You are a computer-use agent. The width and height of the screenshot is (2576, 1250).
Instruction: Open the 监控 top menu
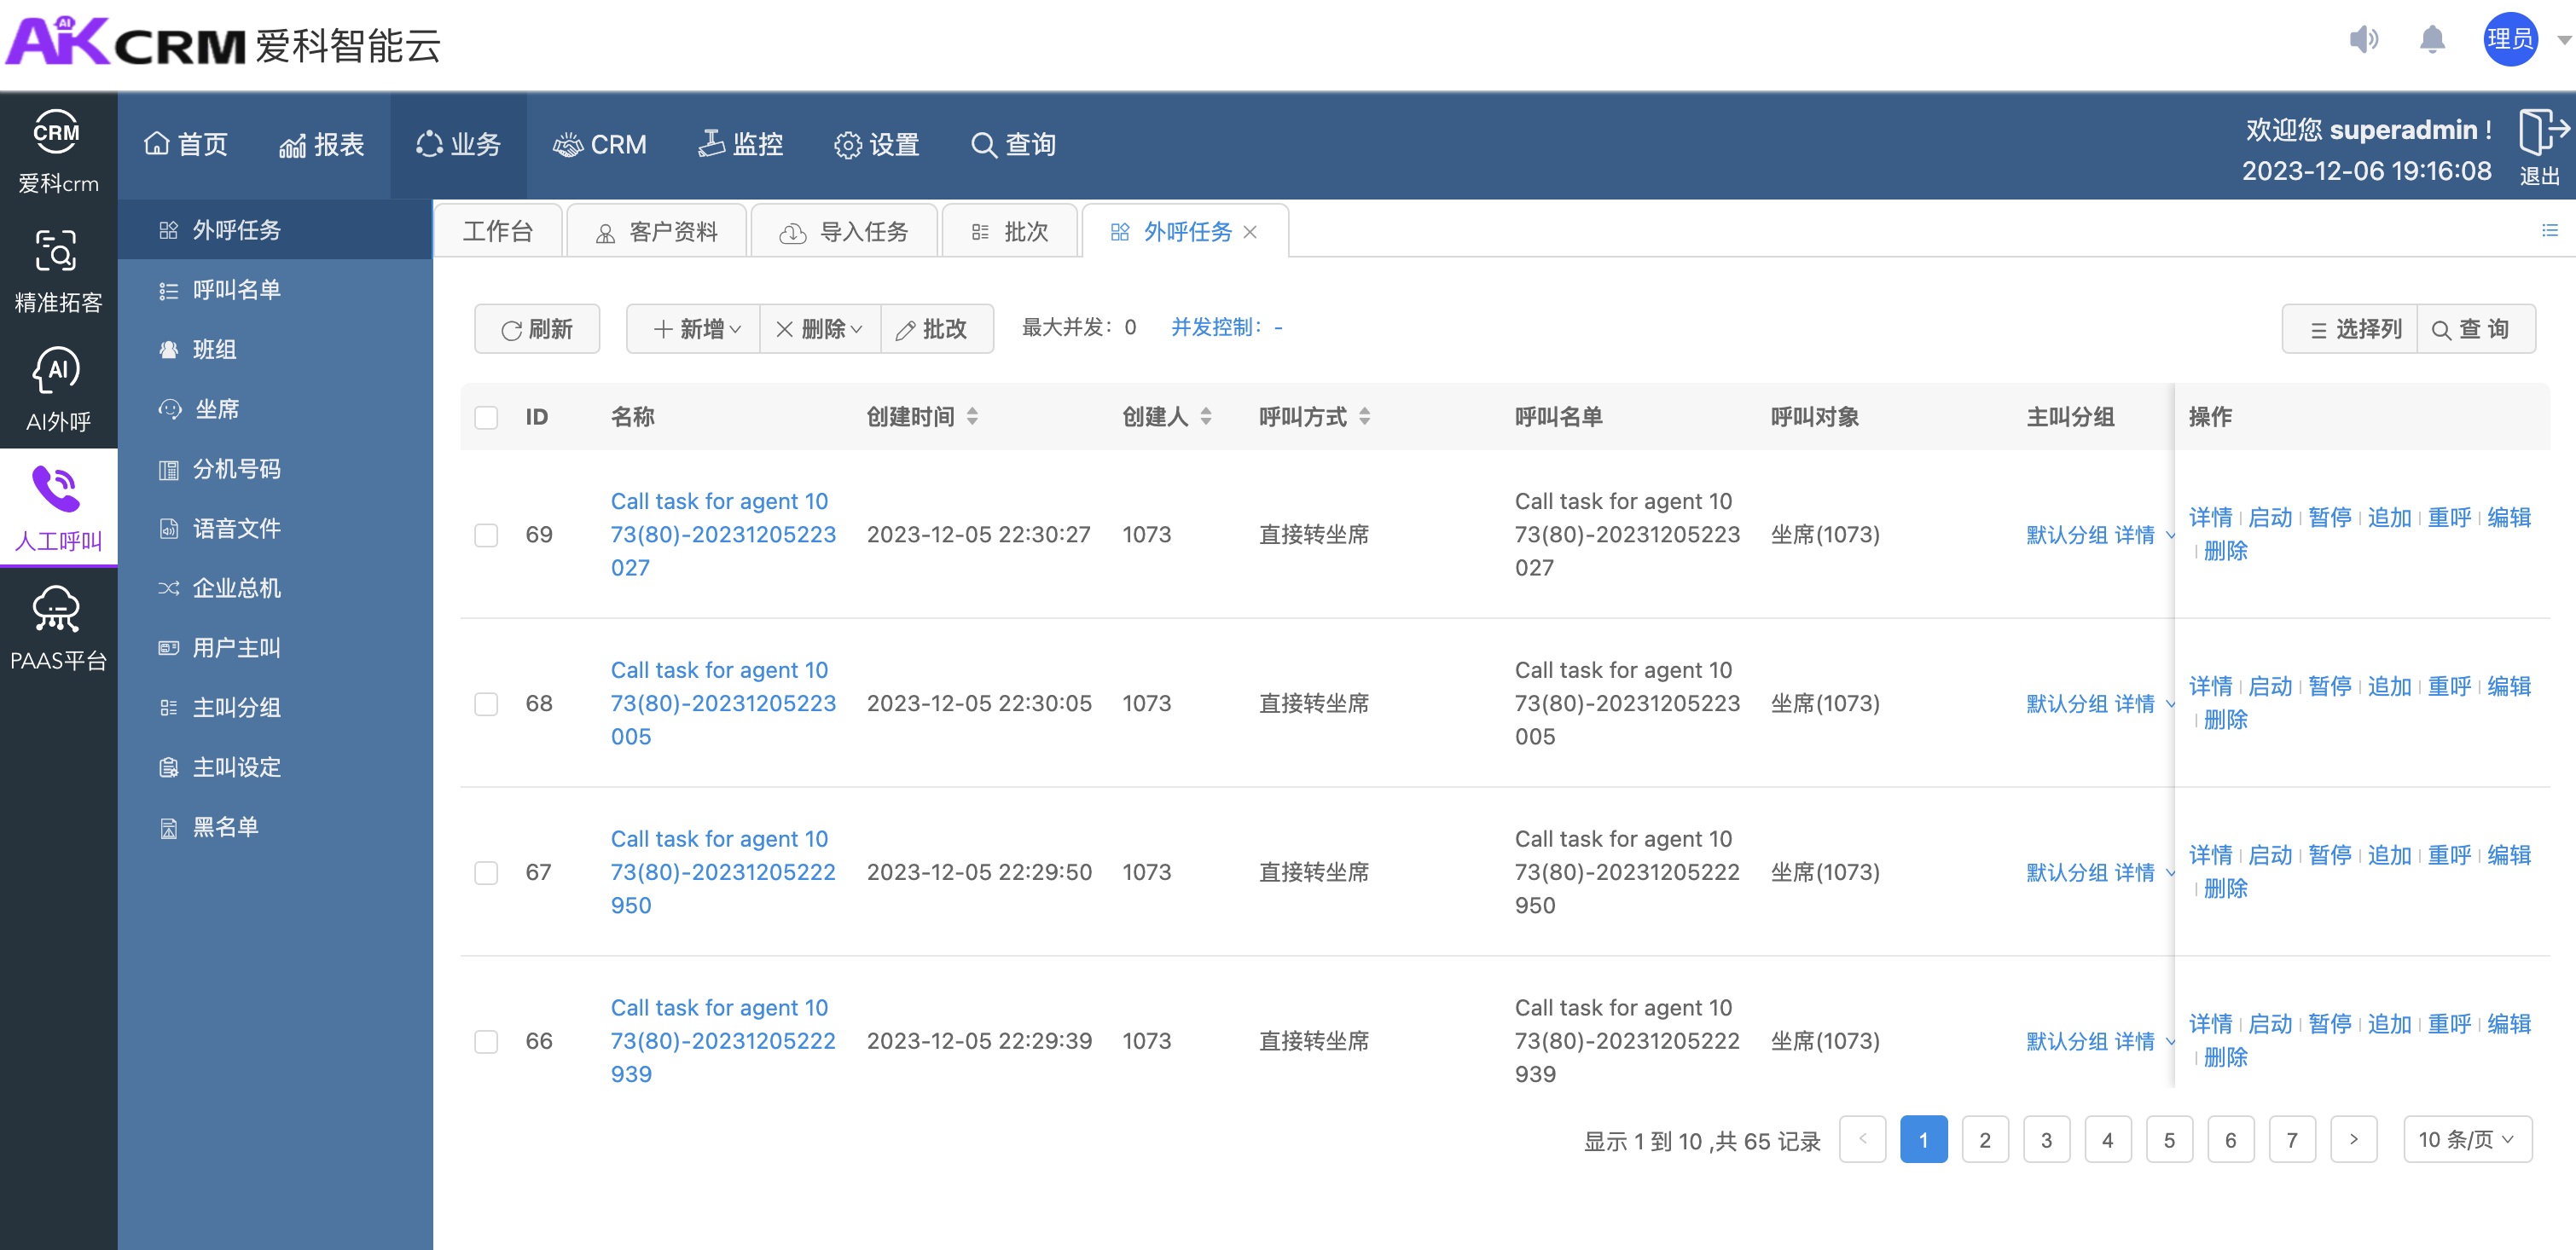741,145
